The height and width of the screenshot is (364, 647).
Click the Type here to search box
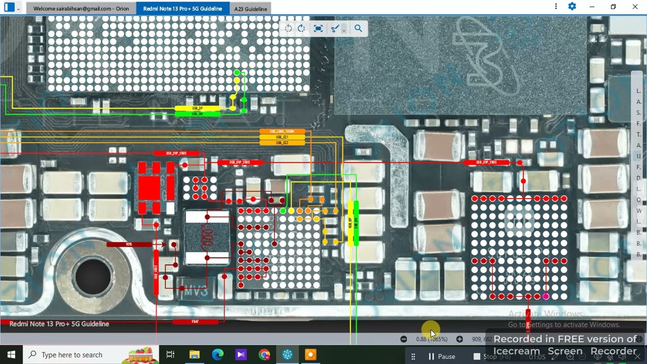(x=91, y=355)
